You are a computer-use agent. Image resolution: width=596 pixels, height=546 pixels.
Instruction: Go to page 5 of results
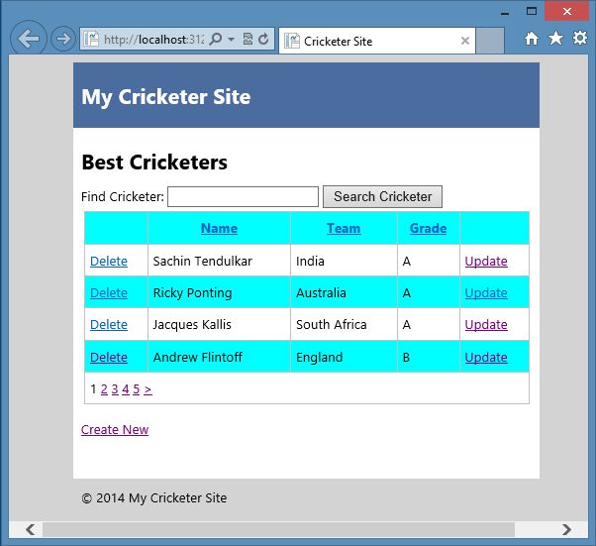pos(136,388)
